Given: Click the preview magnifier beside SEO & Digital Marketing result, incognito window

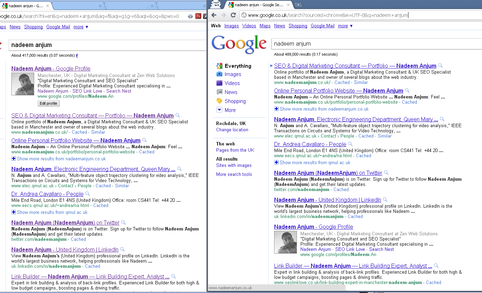Looking at the screenshot, I should click(440, 66).
